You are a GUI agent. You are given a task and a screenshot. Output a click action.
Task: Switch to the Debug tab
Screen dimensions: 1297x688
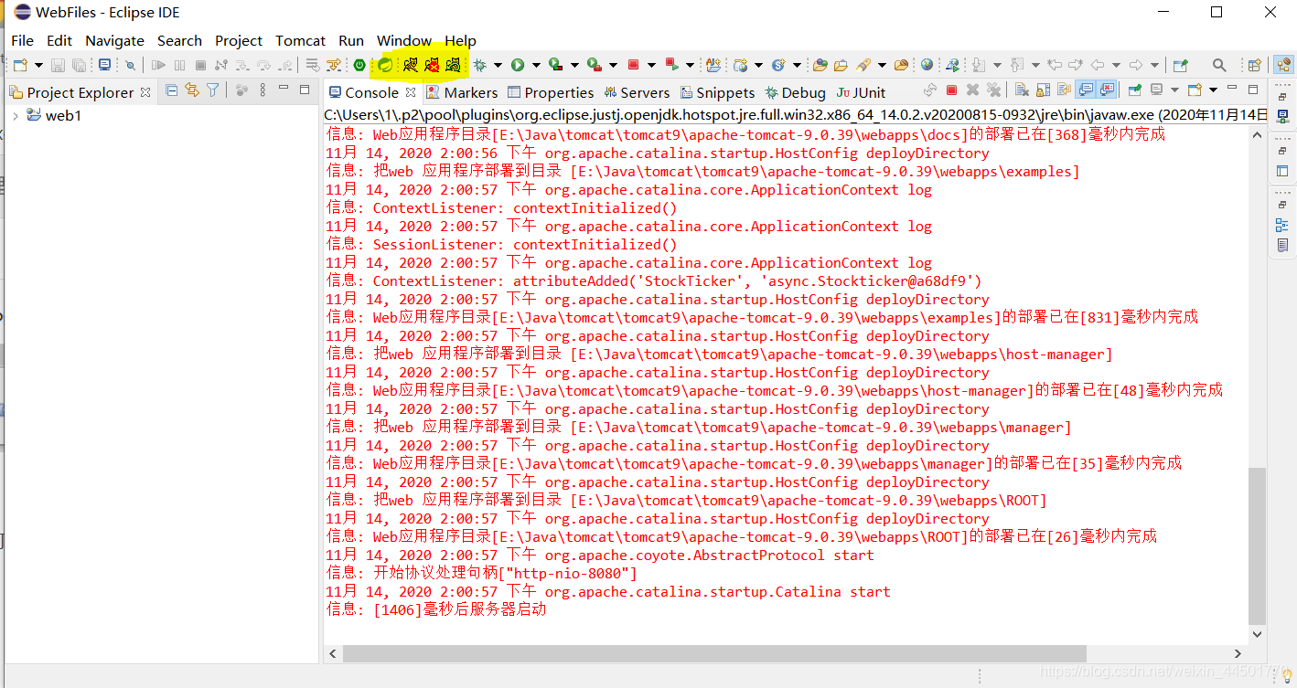coord(796,92)
